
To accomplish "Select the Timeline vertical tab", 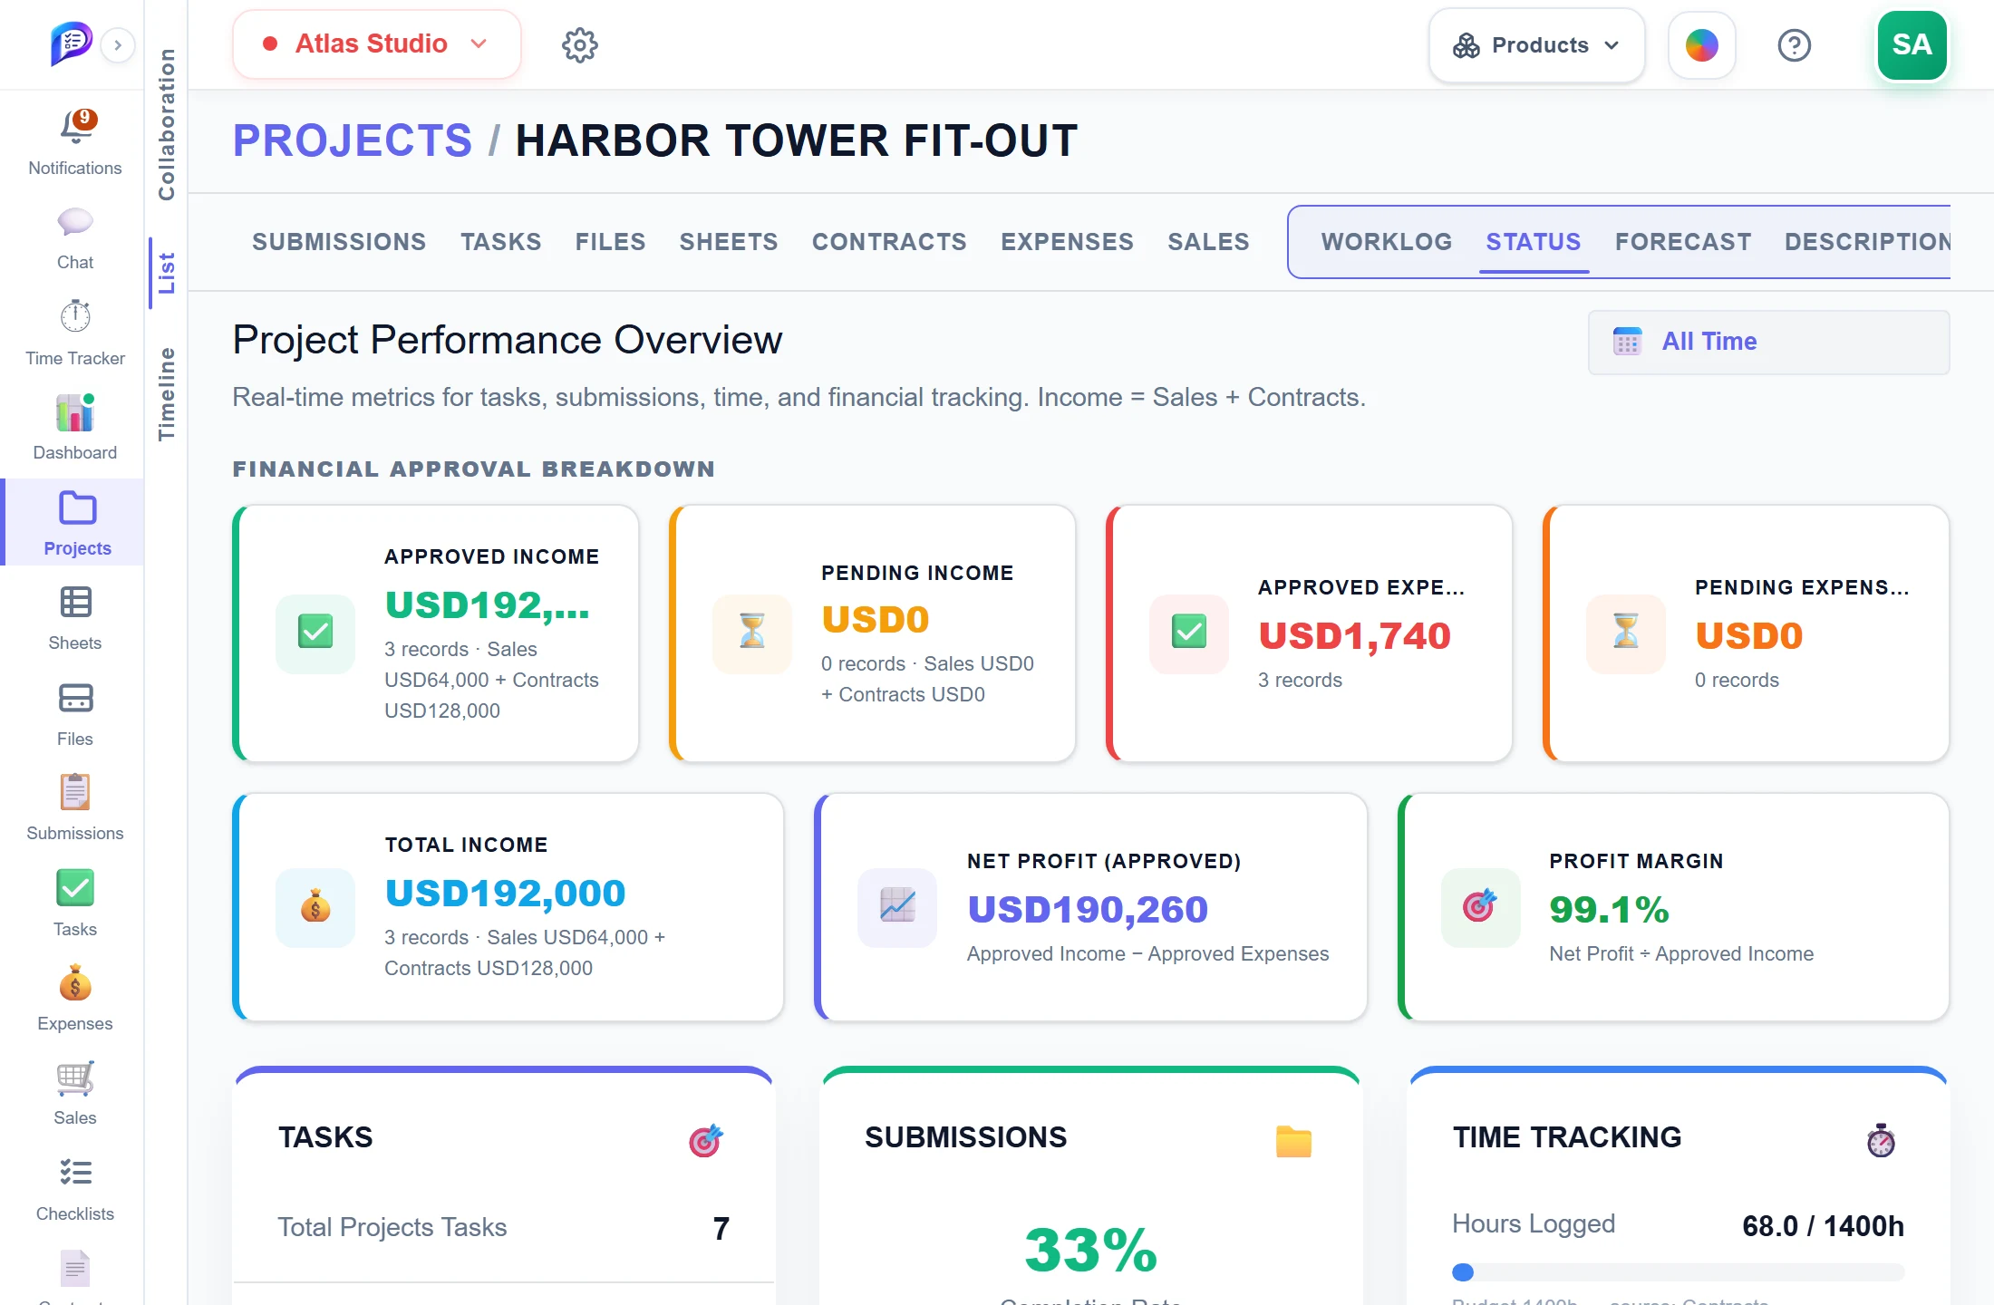I will 166,394.
